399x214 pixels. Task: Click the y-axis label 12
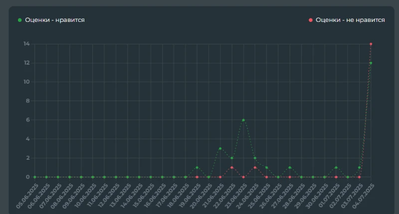[27, 63]
